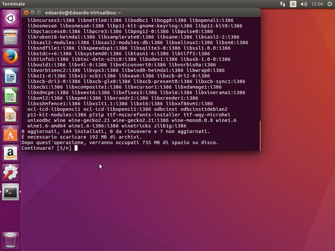Open the session gear menu
This screenshot has width=335, height=251.
pyautogui.click(x=329, y=4)
